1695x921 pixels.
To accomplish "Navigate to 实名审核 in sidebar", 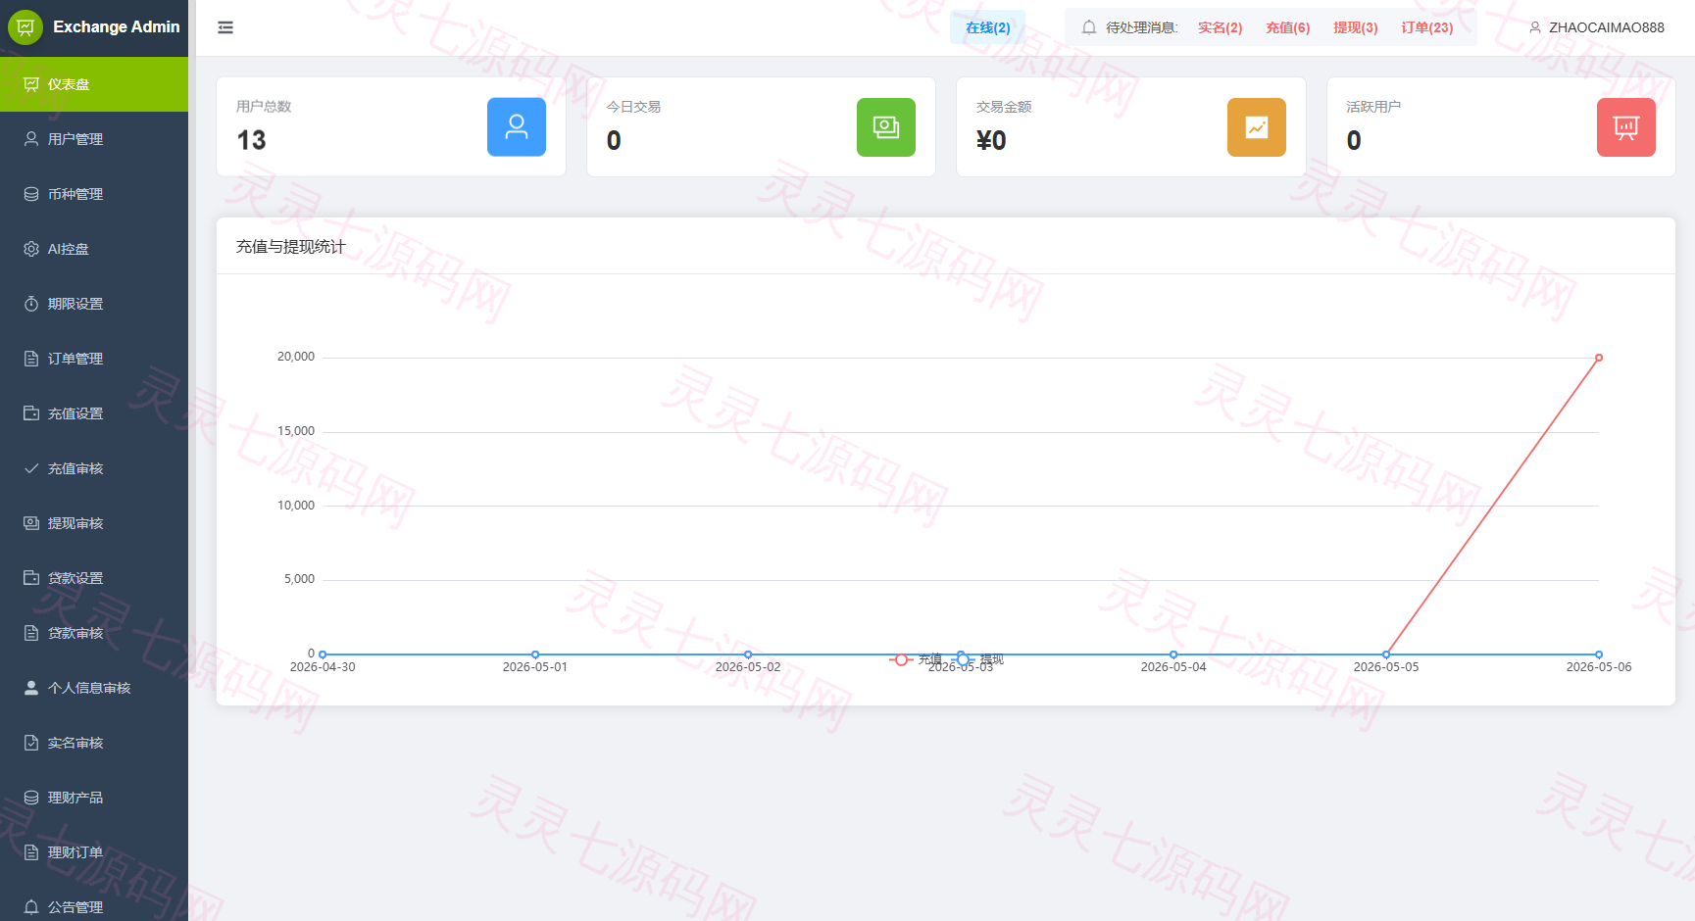I will point(94,743).
